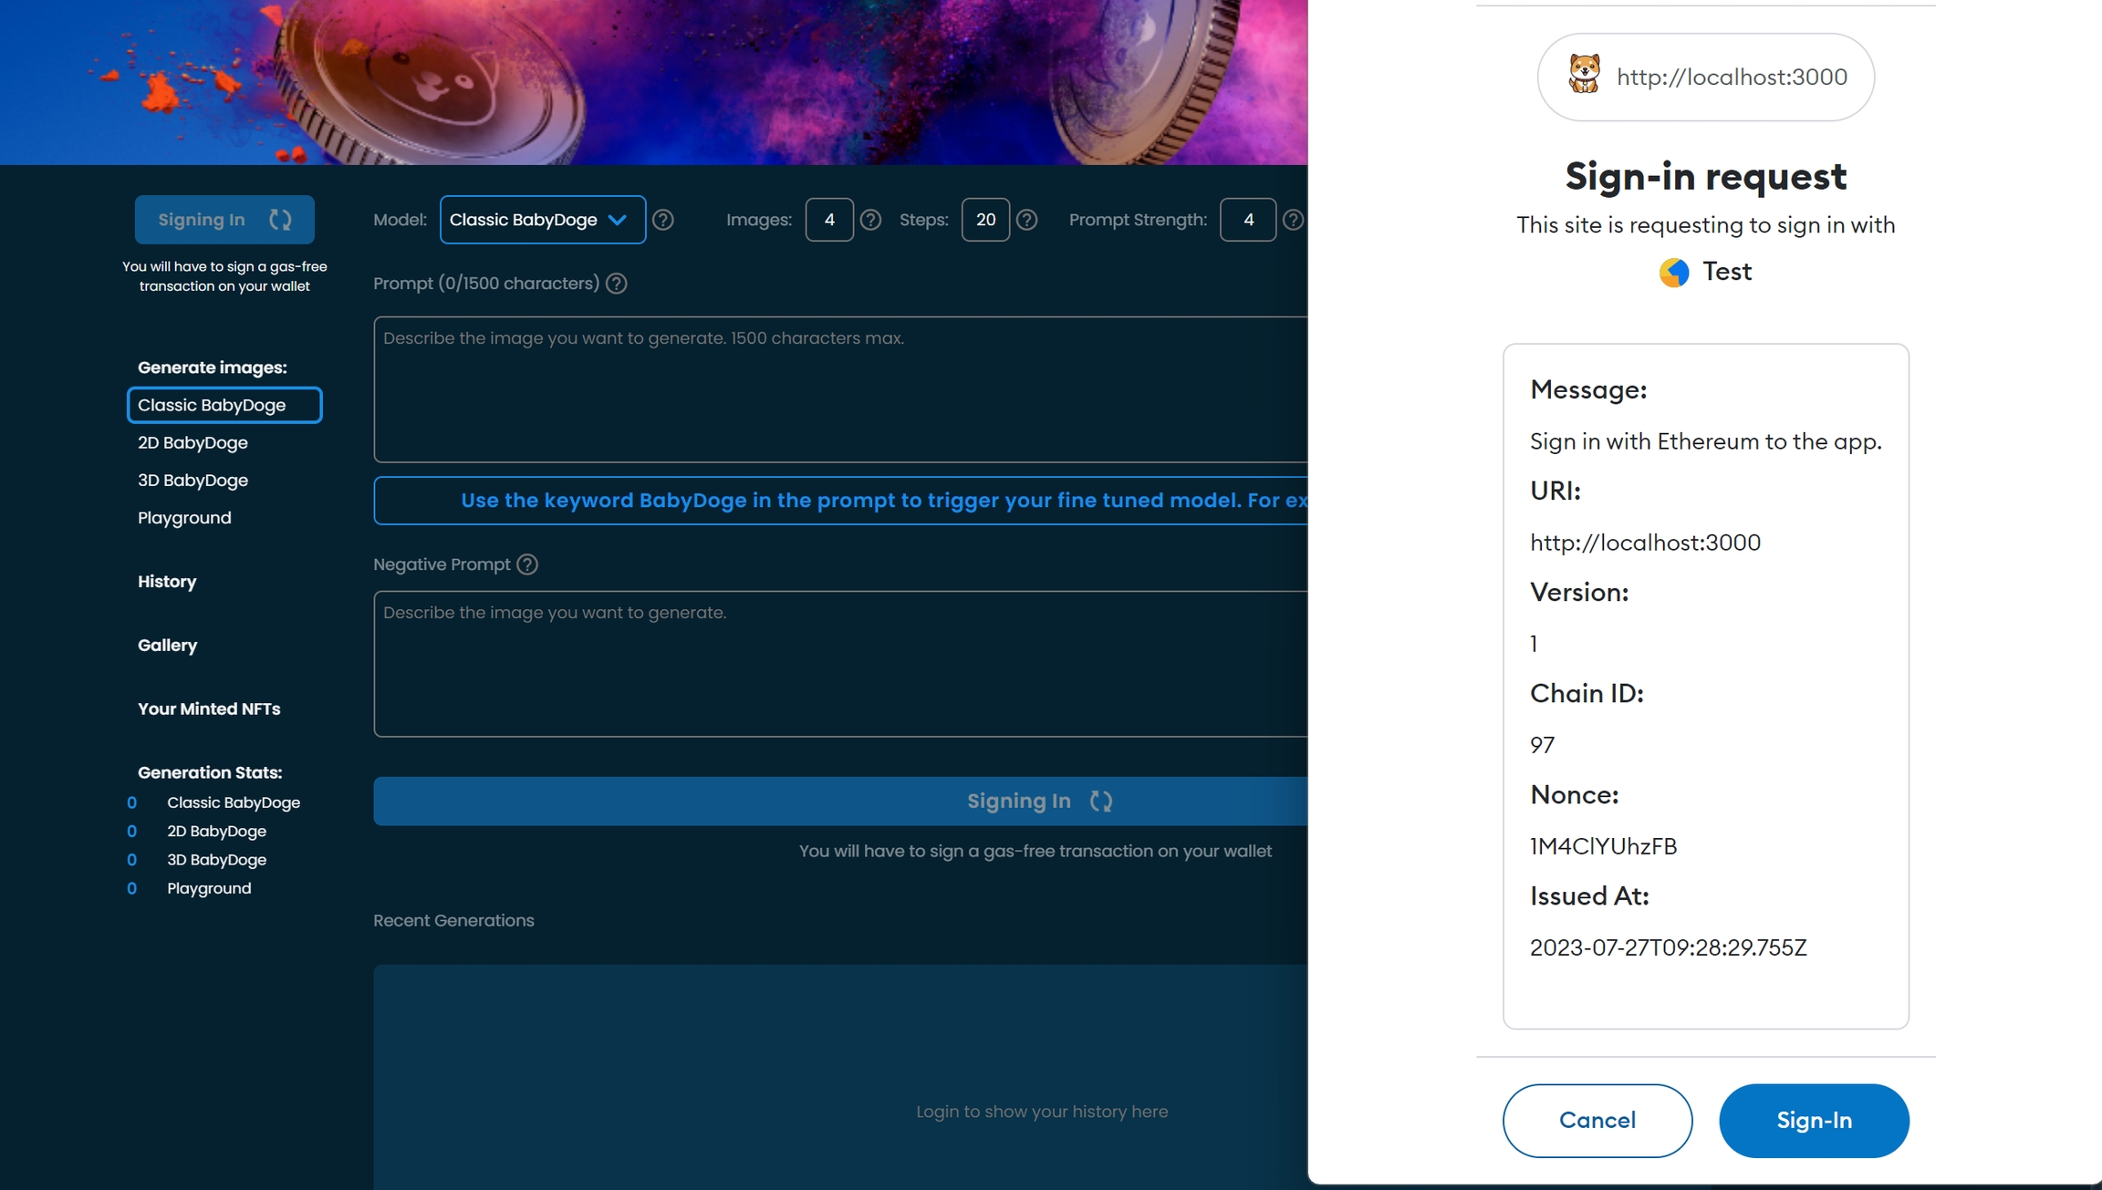Select 3D BabyDoge in sidebar
This screenshot has width=2102, height=1190.
coord(193,481)
